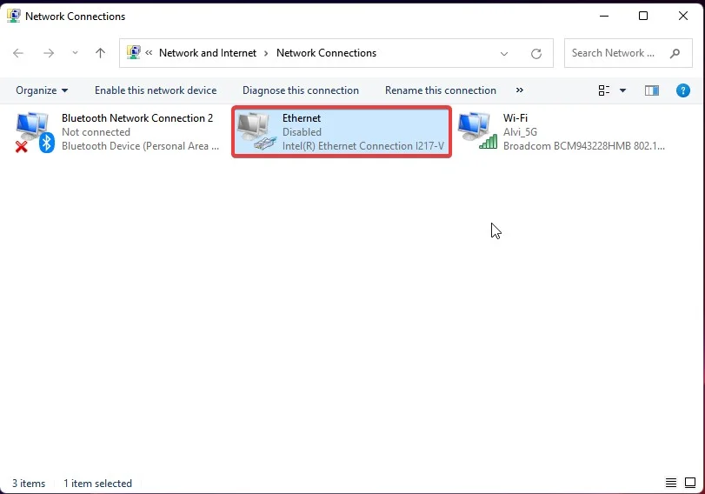The image size is (705, 494).
Task: Open address bar history dropdown
Action: (x=504, y=54)
